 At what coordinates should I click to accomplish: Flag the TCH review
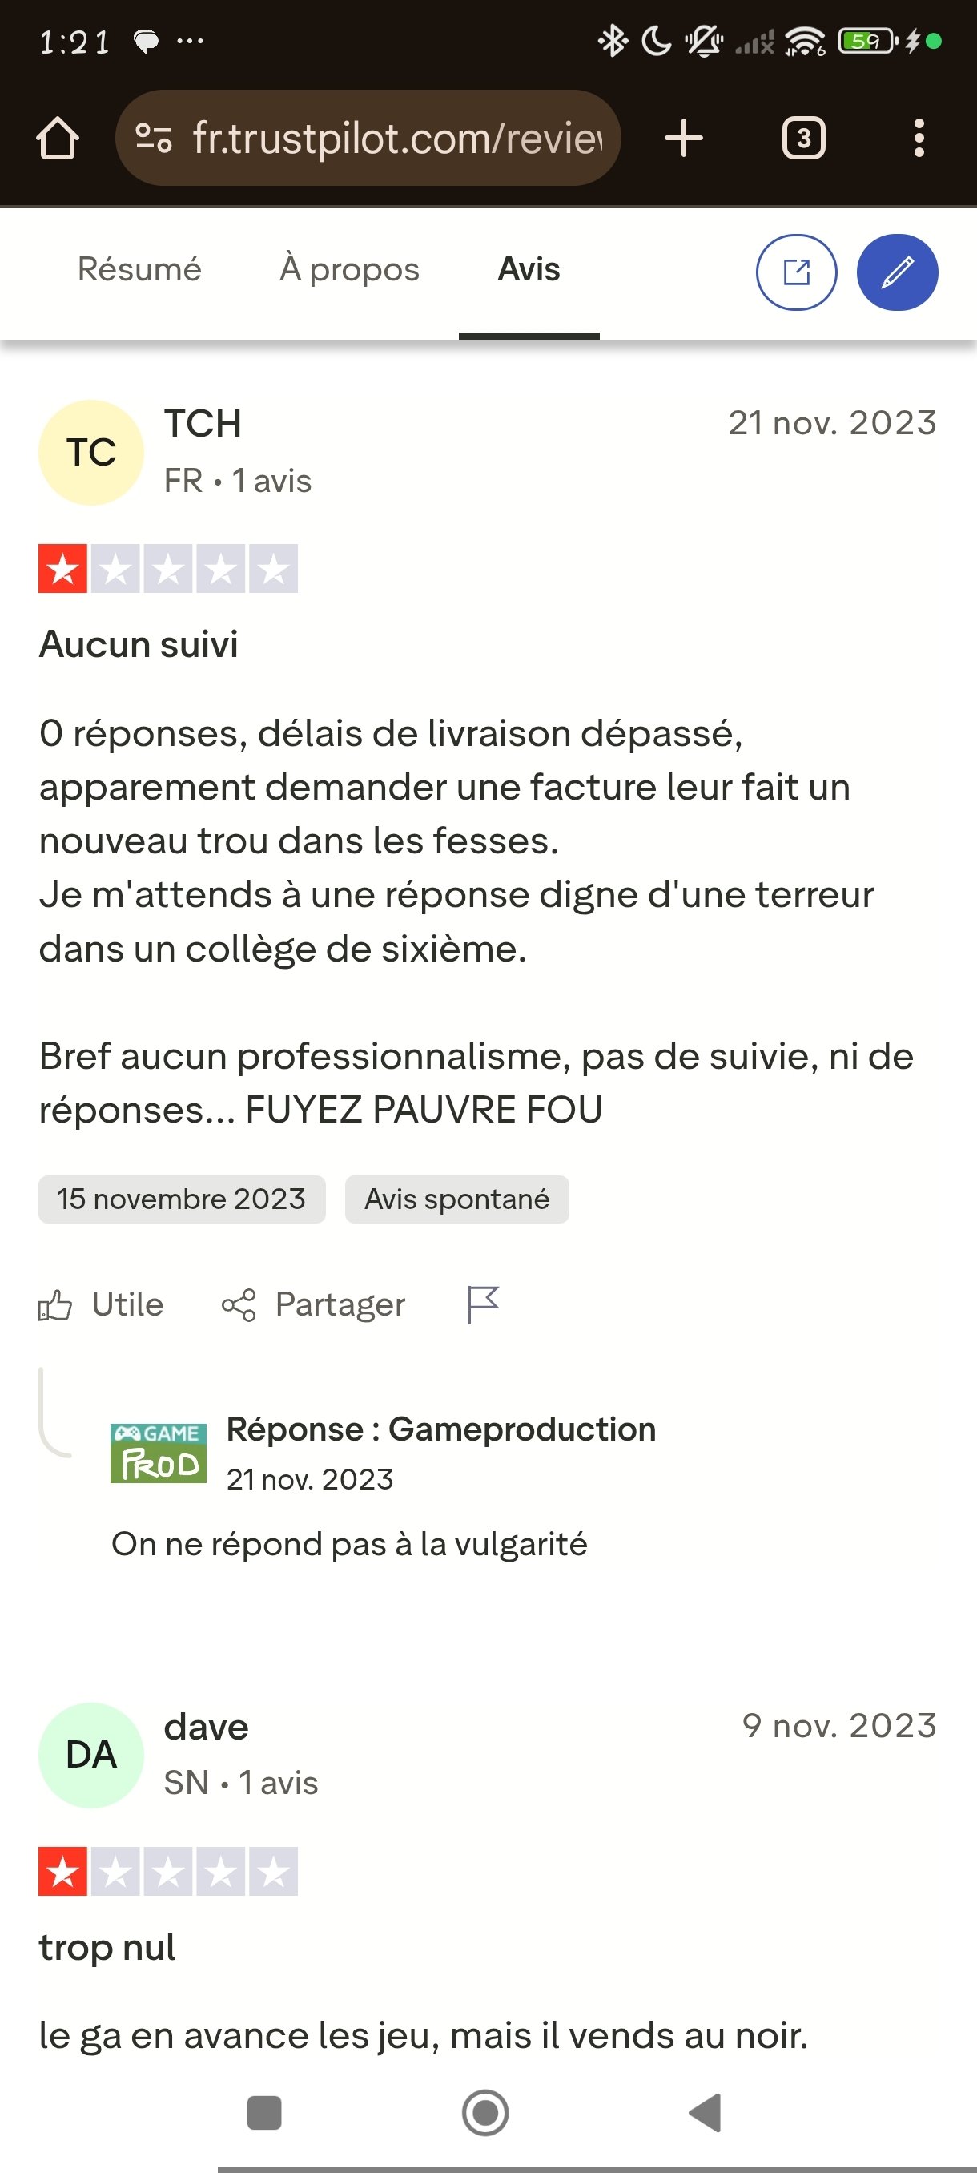coord(483,1305)
